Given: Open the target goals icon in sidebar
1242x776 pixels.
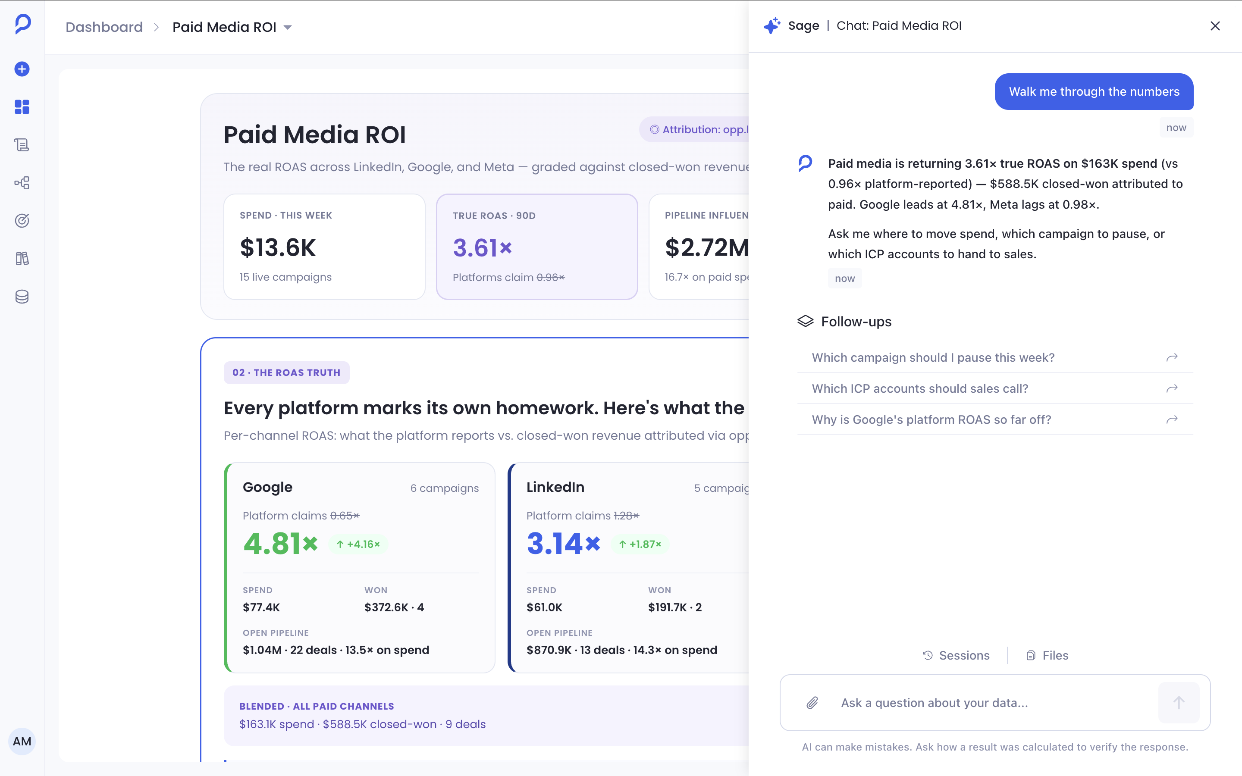Looking at the screenshot, I should click(22, 221).
